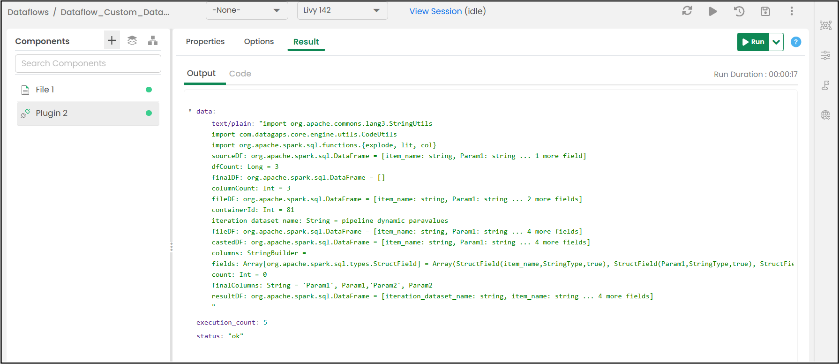Save the dataflow with the disk icon
The width and height of the screenshot is (839, 364).
point(765,11)
